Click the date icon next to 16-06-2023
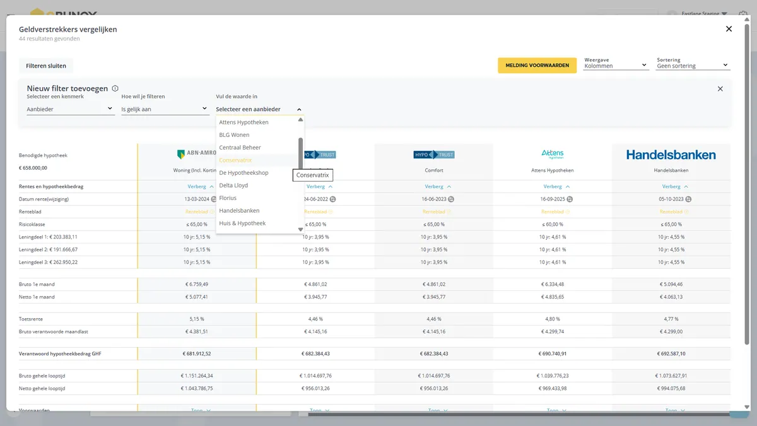Image resolution: width=757 pixels, height=426 pixels. coord(451,199)
